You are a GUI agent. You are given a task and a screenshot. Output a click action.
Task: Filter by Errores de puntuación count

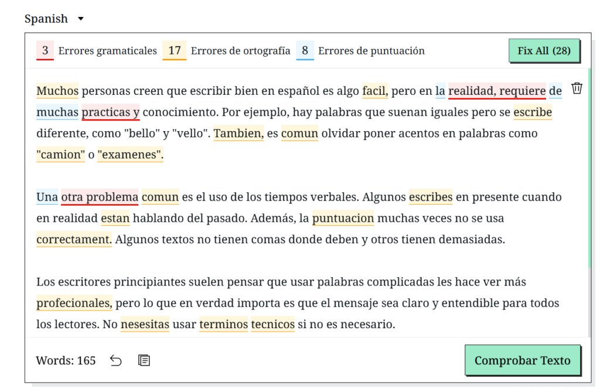[305, 51]
